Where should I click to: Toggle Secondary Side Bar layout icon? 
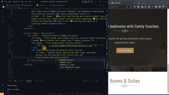coord(89,2)
